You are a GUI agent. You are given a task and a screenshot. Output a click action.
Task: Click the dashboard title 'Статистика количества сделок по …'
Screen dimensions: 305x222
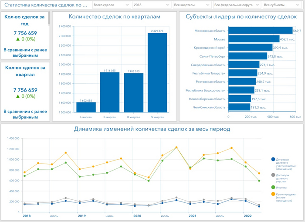pyautogui.click(x=46, y=5)
